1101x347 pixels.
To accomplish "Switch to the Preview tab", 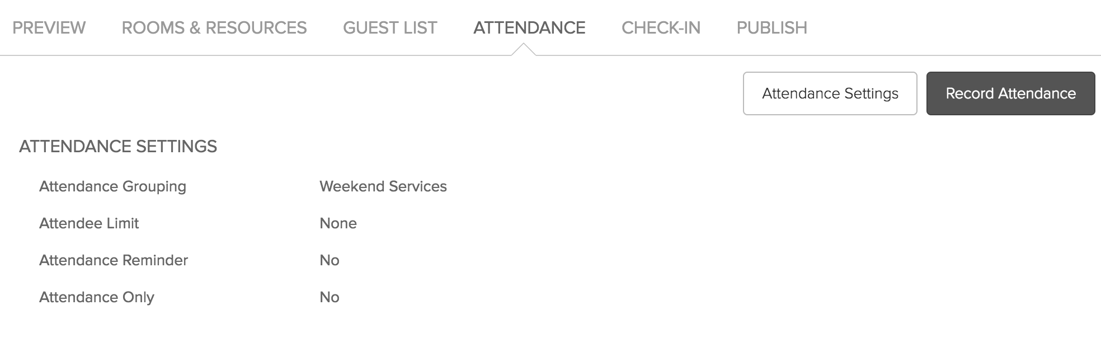I will coord(49,27).
